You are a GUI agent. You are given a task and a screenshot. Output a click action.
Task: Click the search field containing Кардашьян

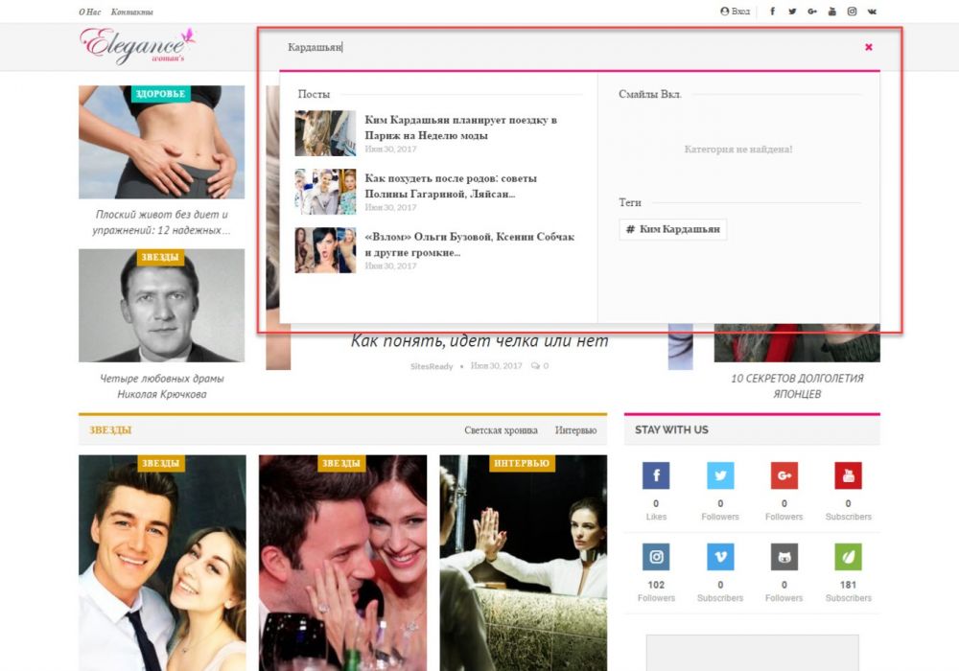pyautogui.click(x=566, y=47)
